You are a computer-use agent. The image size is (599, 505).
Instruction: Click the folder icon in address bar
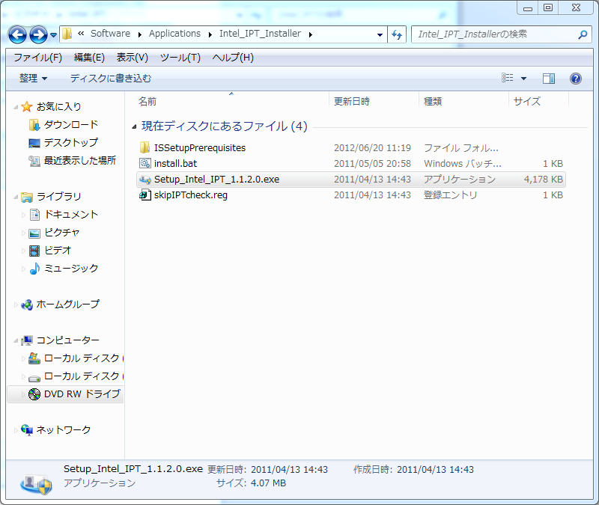tap(67, 34)
